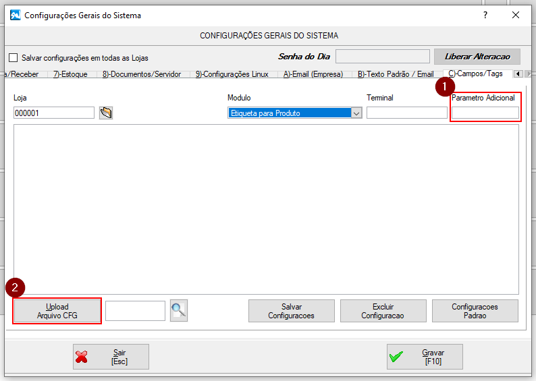This screenshot has width=536, height=381.
Task: Open the A)-Email (Empresa) tab
Action: (313, 74)
